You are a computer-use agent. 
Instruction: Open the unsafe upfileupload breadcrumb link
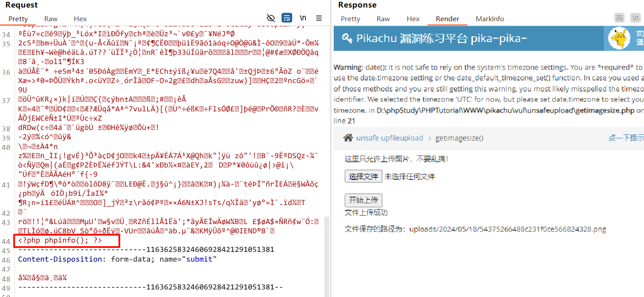click(389, 138)
